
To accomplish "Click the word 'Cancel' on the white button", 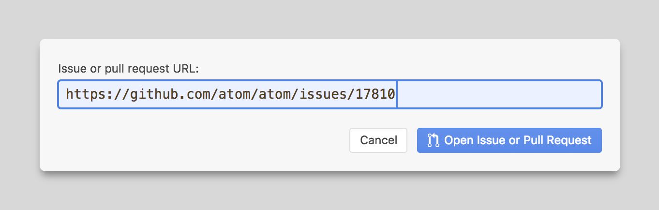I will (x=378, y=140).
